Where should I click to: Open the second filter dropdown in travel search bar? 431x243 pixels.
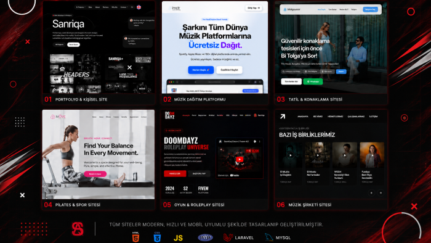point(311,72)
